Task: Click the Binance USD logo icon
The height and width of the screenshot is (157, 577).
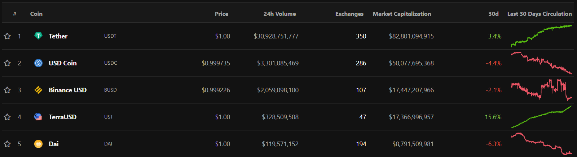Action: [x=38, y=90]
